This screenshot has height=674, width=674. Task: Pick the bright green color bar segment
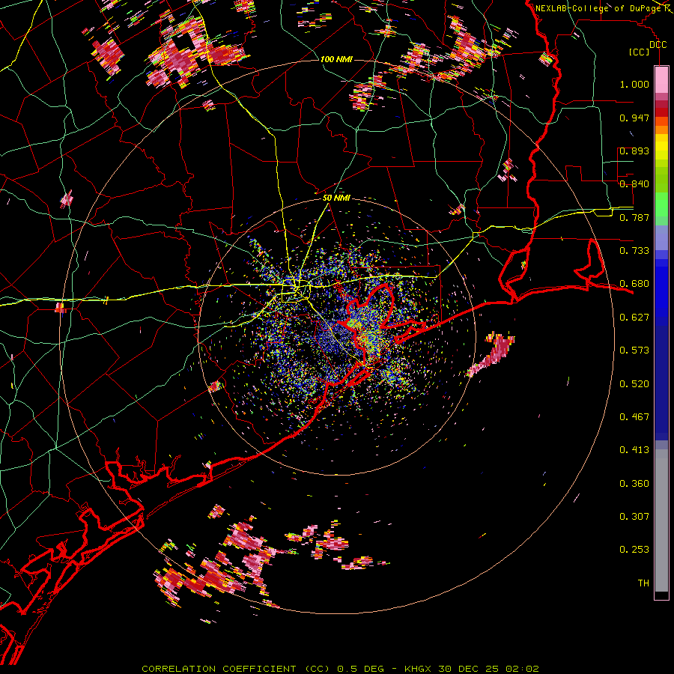(661, 204)
